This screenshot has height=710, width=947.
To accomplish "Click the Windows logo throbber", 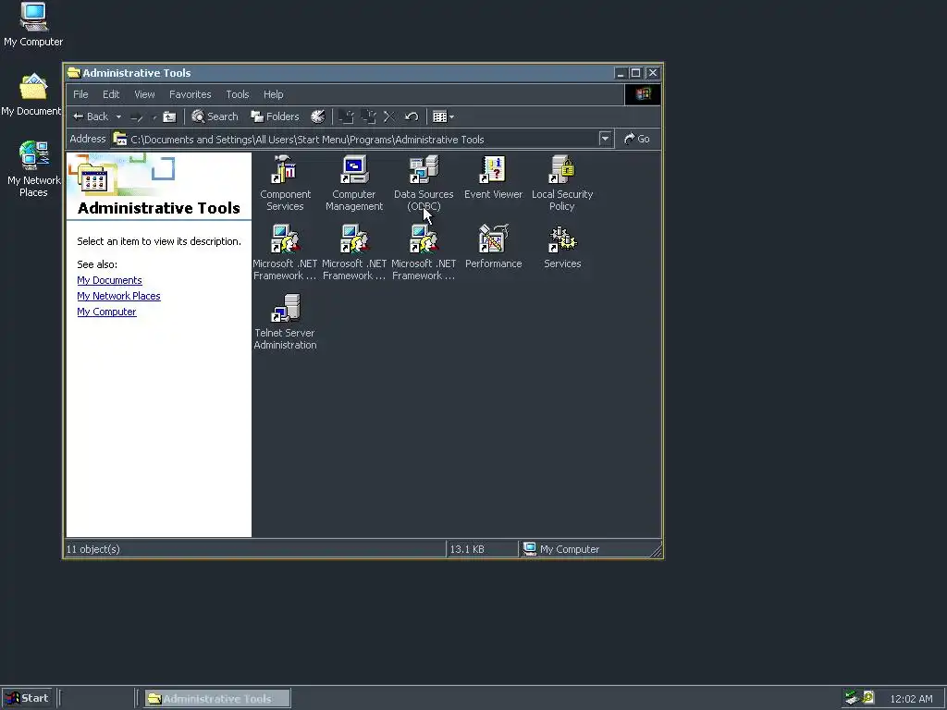I will click(643, 94).
